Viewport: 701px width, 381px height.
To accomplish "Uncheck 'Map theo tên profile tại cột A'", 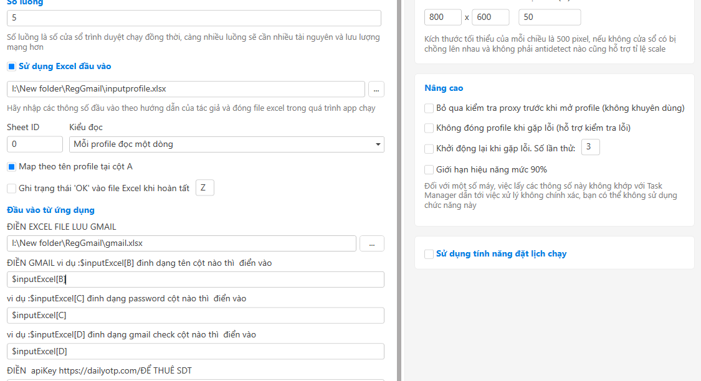I will pyautogui.click(x=11, y=167).
